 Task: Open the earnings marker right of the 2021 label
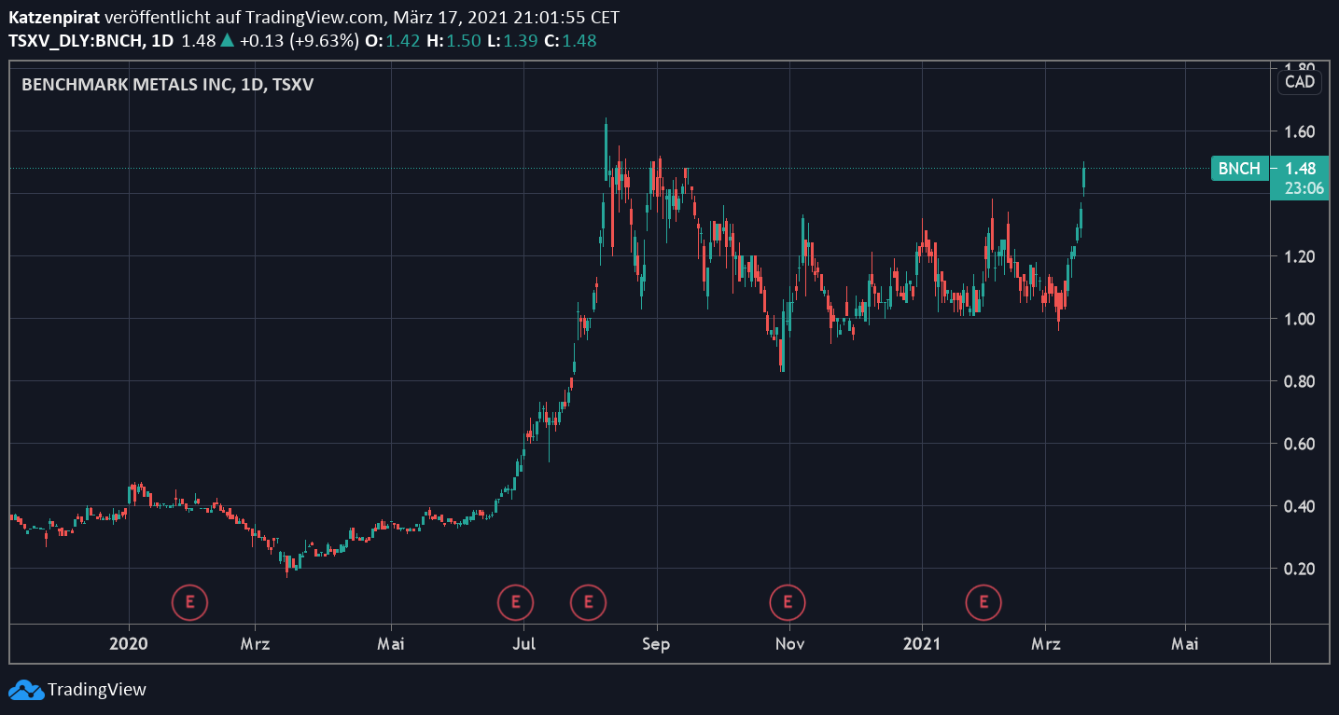point(983,602)
